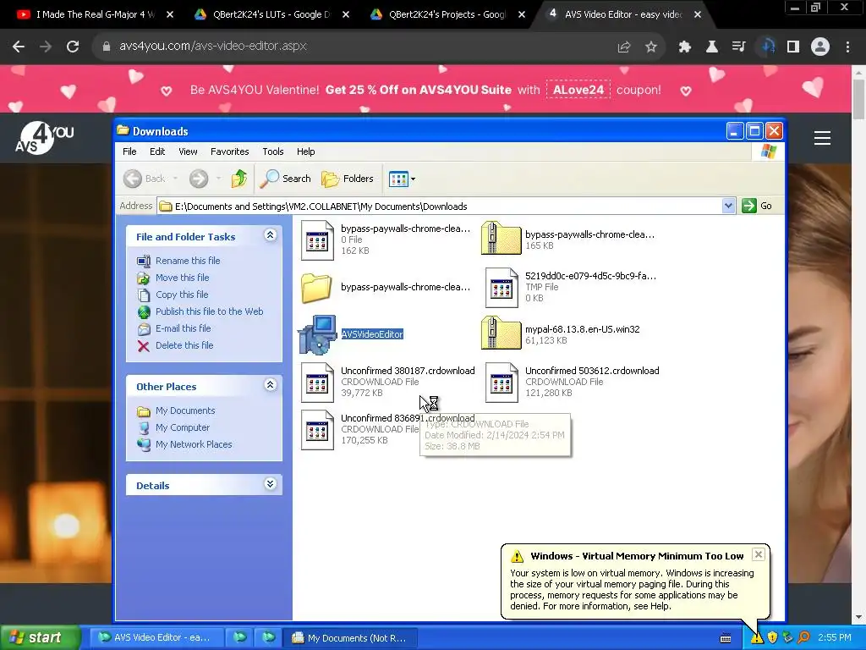Viewport: 866px width, 650px height.
Task: Open the AVS4YOU hamburger menu
Action: click(822, 138)
